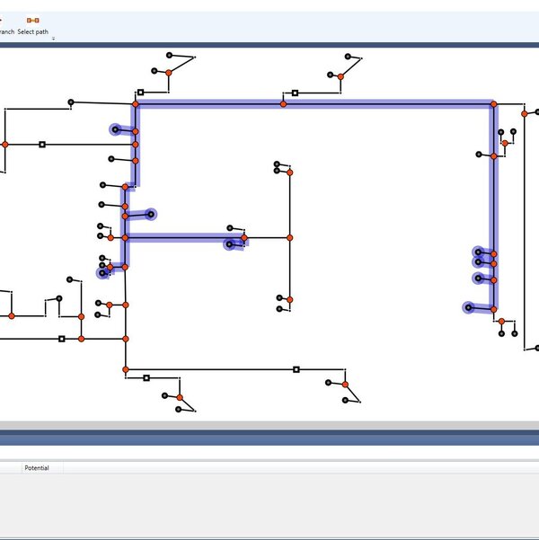The width and height of the screenshot is (539, 540).
Task: Click the Potential column header
Action: coord(38,468)
